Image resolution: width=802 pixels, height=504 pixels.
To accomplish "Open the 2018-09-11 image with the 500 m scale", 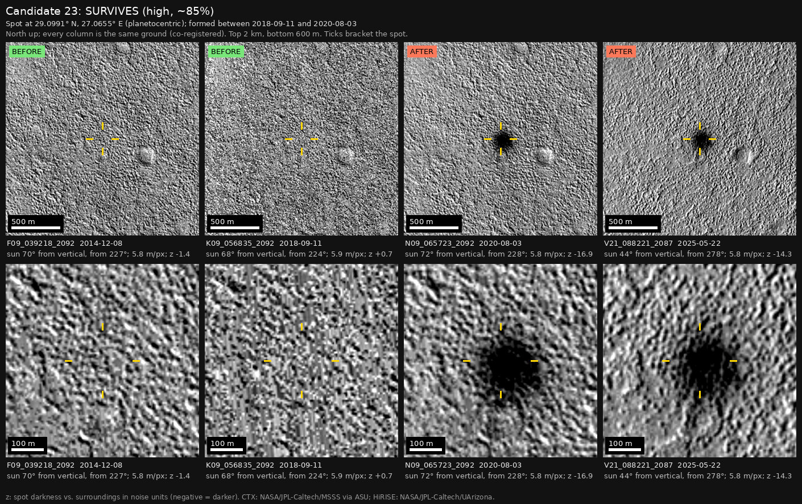I will point(301,139).
